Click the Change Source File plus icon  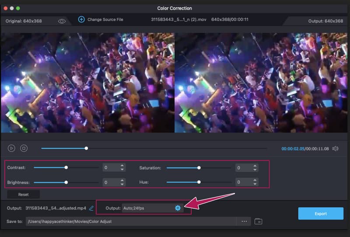(x=81, y=19)
